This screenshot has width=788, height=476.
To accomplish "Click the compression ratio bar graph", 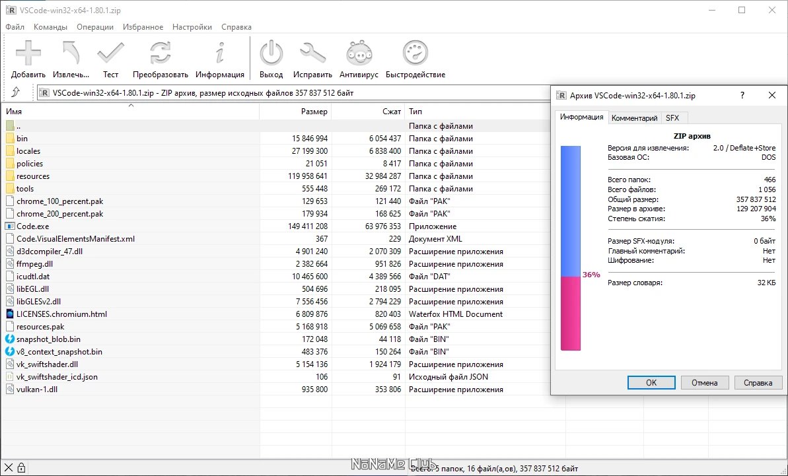I will click(571, 248).
